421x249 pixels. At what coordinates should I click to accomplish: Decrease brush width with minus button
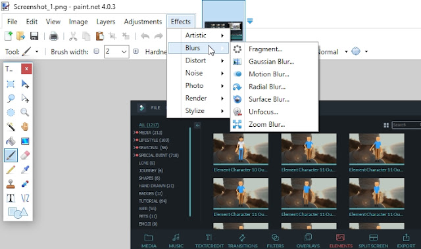[x=97, y=51]
